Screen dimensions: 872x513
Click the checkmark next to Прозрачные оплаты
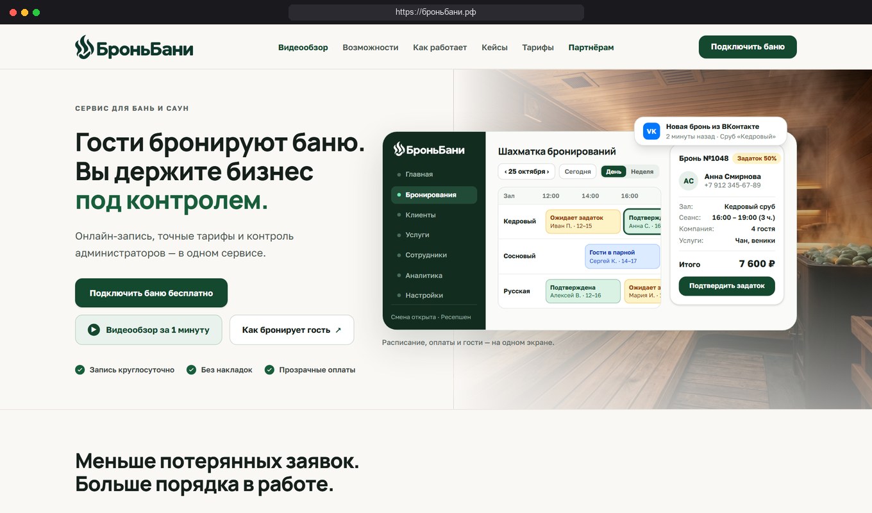tap(269, 370)
